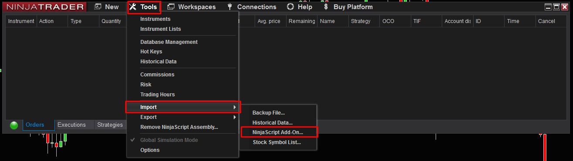Click the Quantity column header

[113, 21]
